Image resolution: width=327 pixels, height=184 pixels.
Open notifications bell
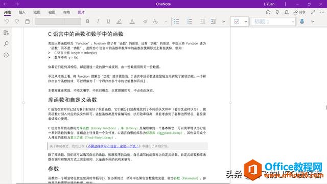pyautogui.click(x=287, y=12)
